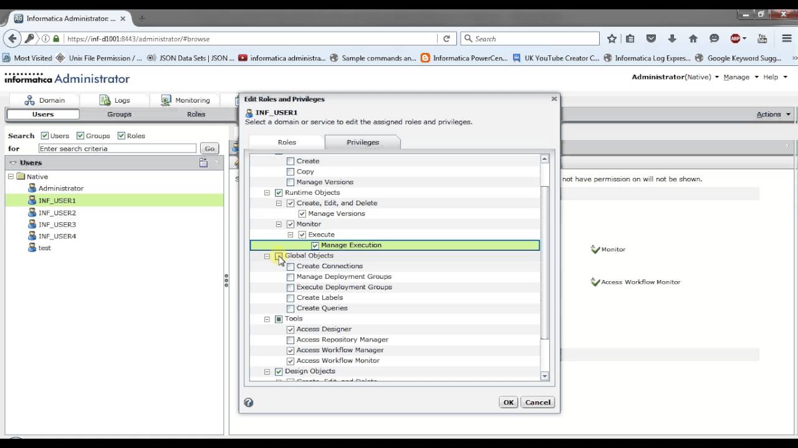Uncheck Access Workflow Manager
The height and width of the screenshot is (448, 798).
[x=291, y=350]
